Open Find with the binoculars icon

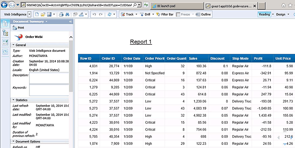pos(67,14)
